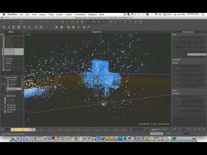Select the first highlighted node in the Nodes list
This screenshot has width=207, height=155.
13,50
